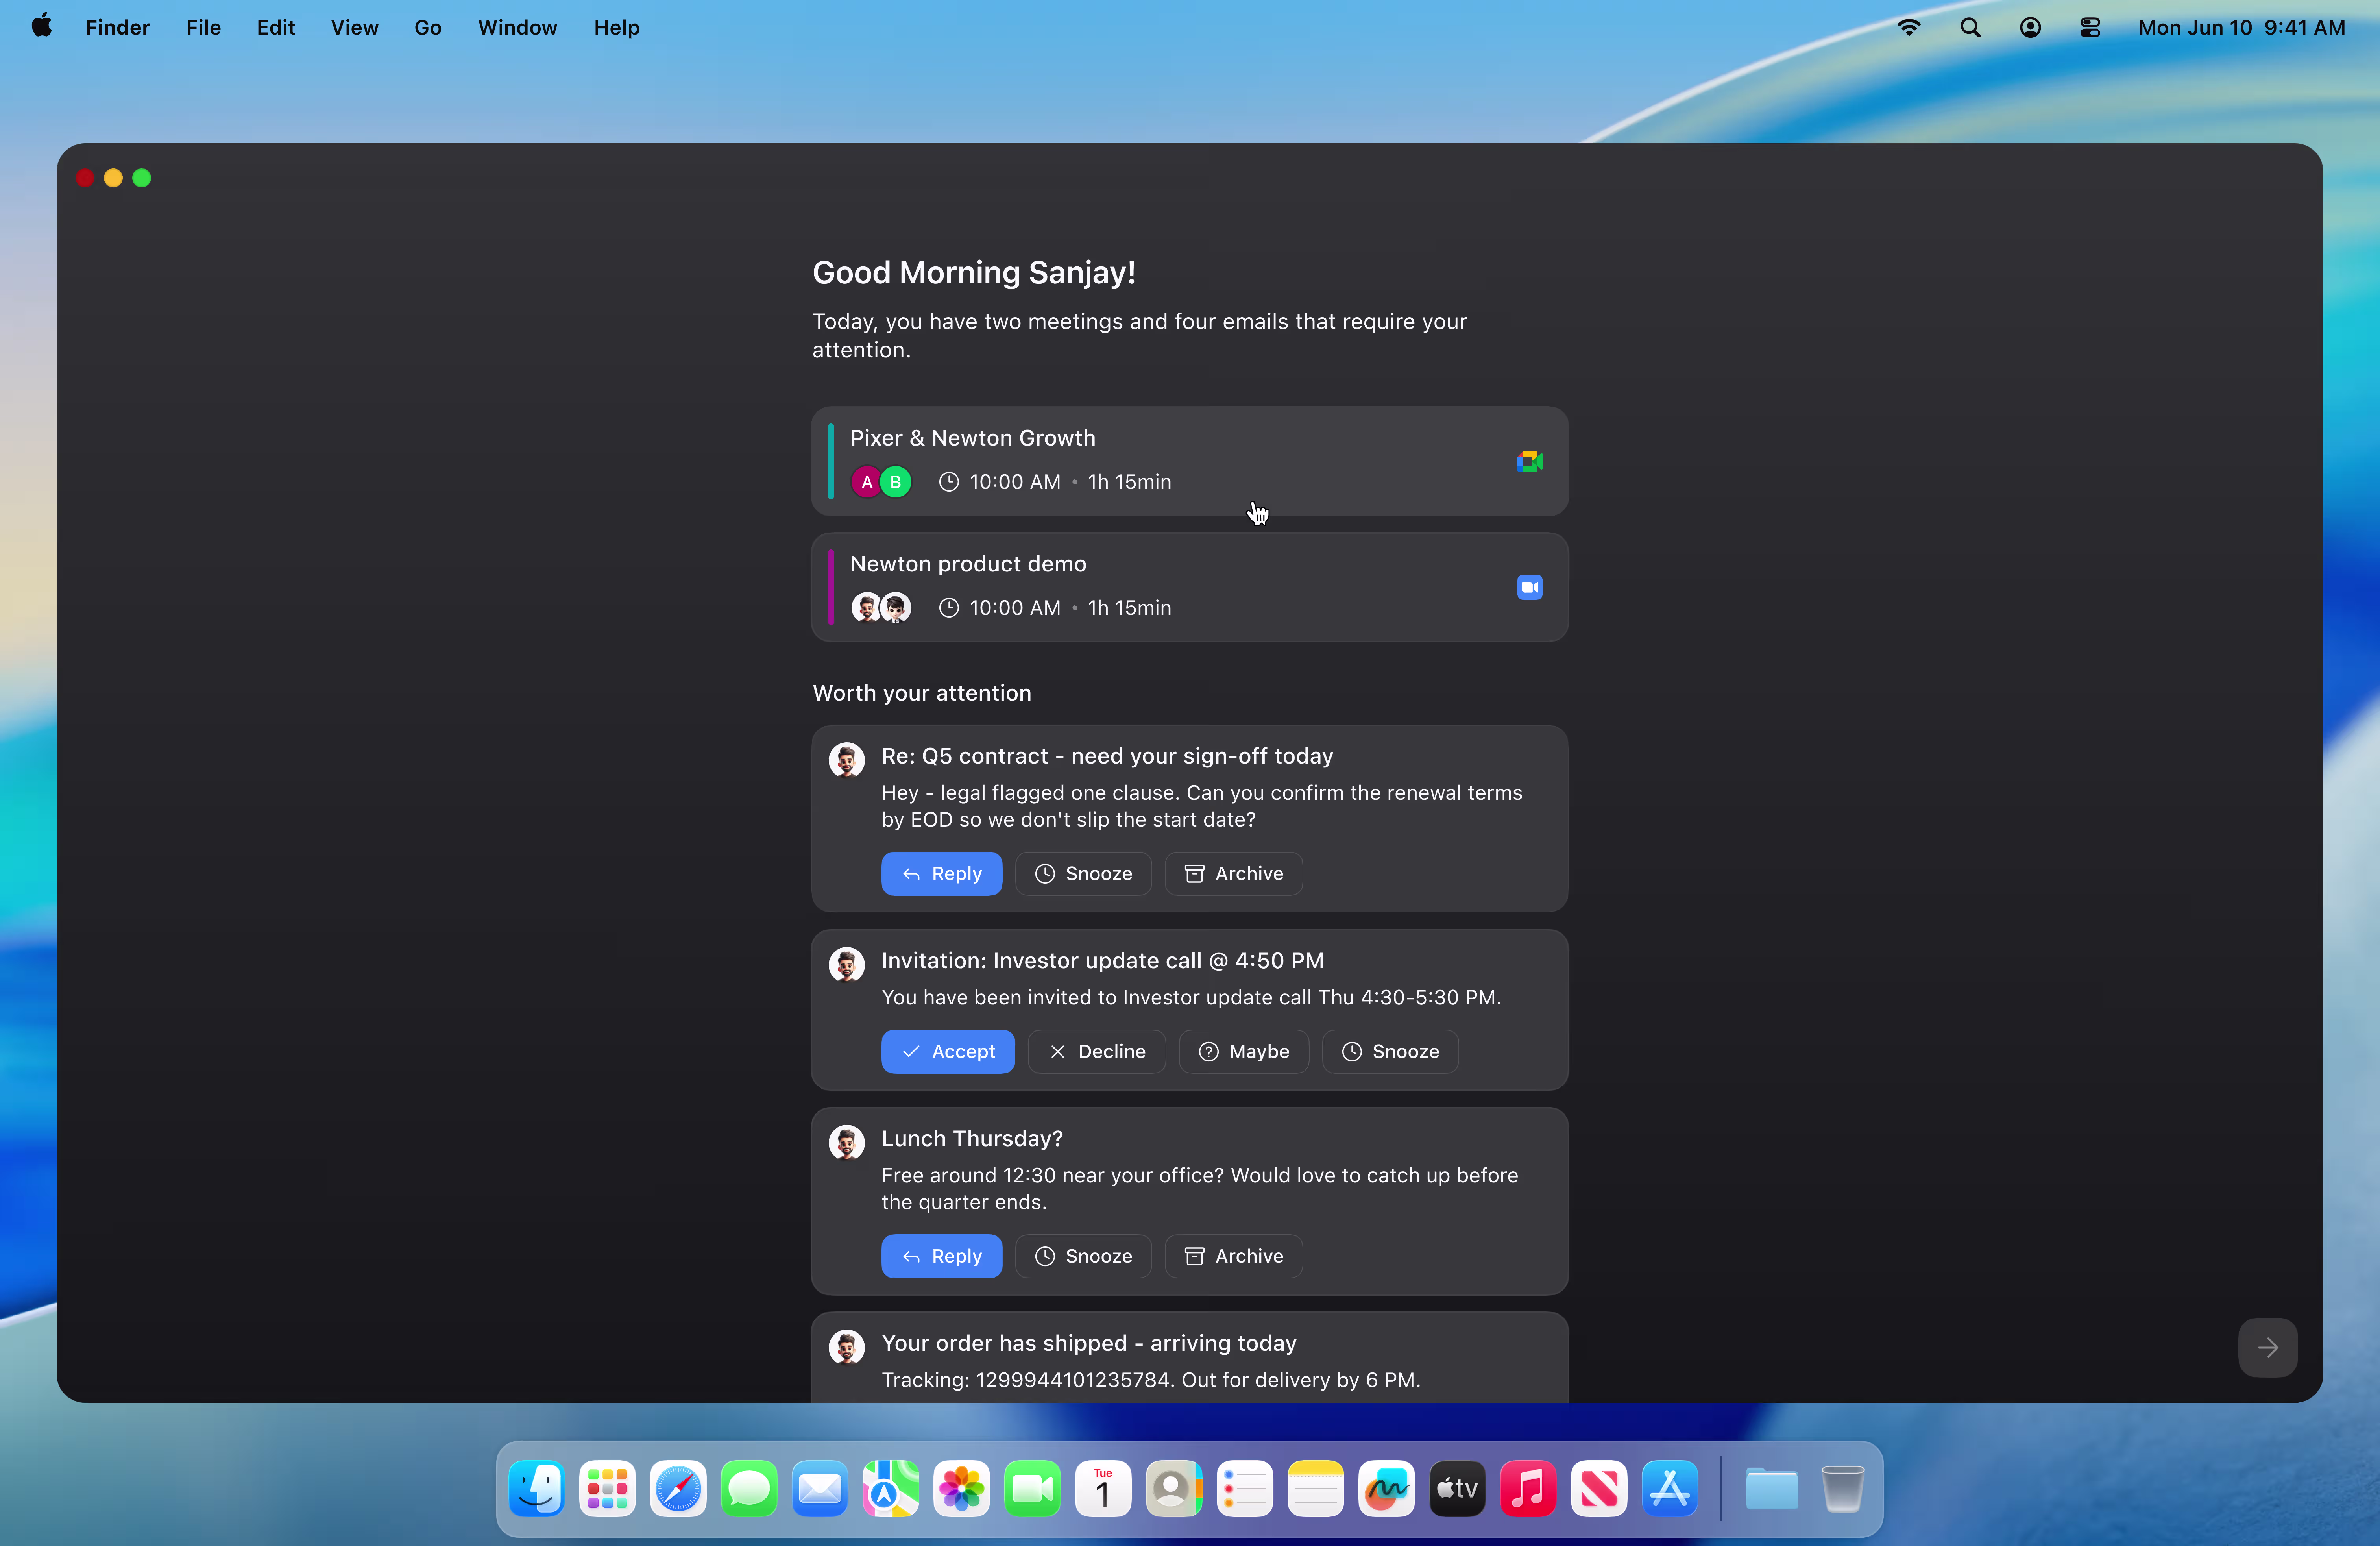
Task: Open Notes from the Dock
Action: click(x=1316, y=1489)
